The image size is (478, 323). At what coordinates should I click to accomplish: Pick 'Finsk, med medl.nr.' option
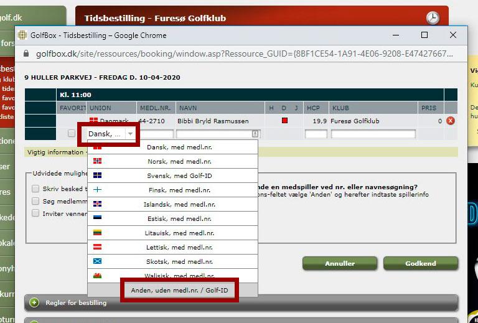172,190
